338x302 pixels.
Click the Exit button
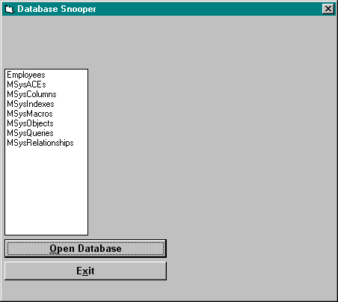[x=85, y=271]
